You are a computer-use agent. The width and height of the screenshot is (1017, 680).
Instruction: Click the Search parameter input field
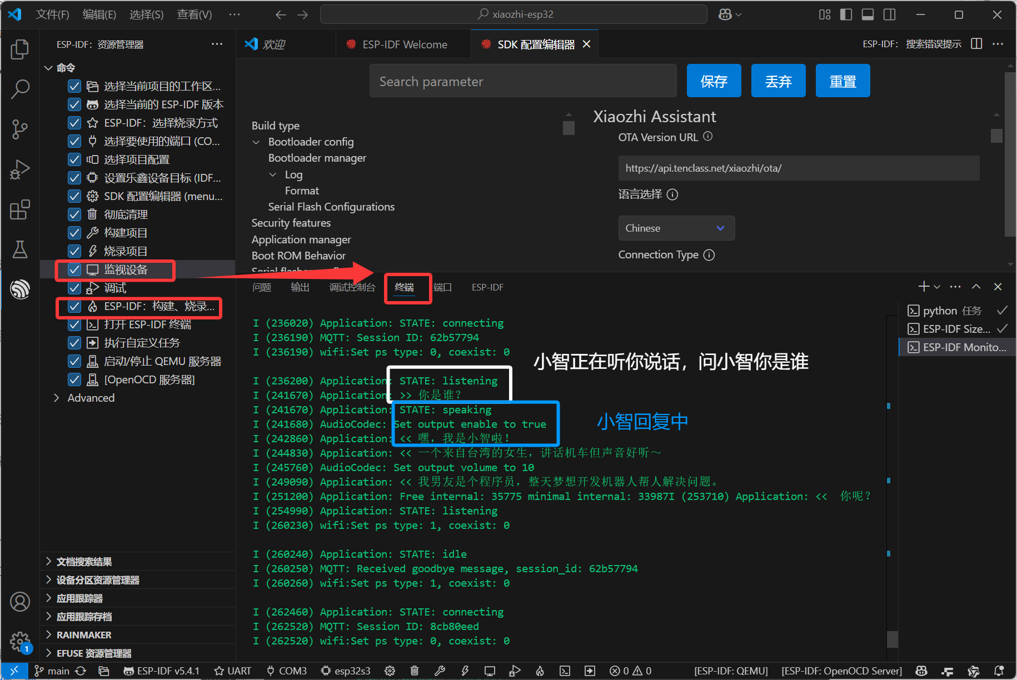[x=522, y=81]
